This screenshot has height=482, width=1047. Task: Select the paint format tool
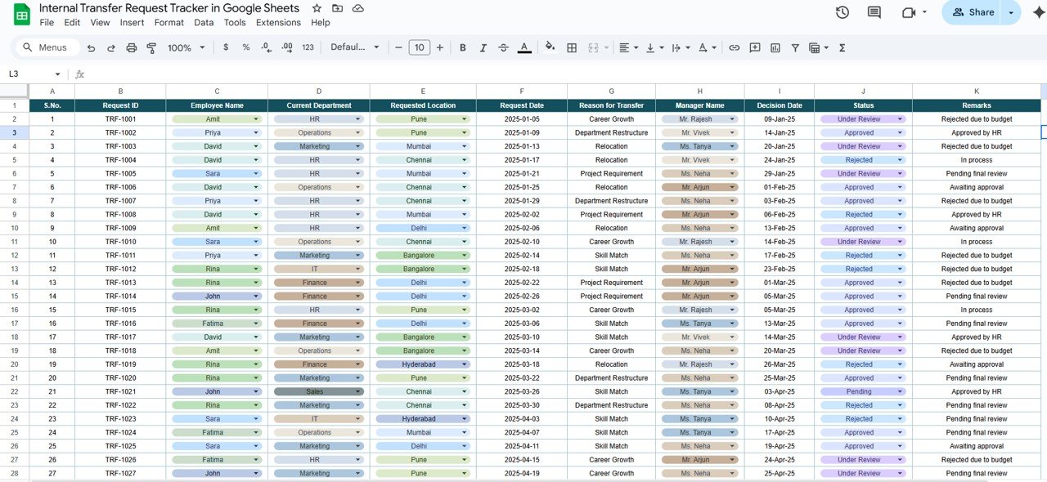pyautogui.click(x=151, y=48)
